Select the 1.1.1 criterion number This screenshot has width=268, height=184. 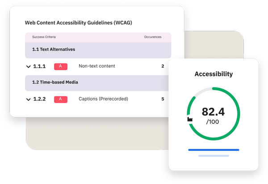pos(39,67)
